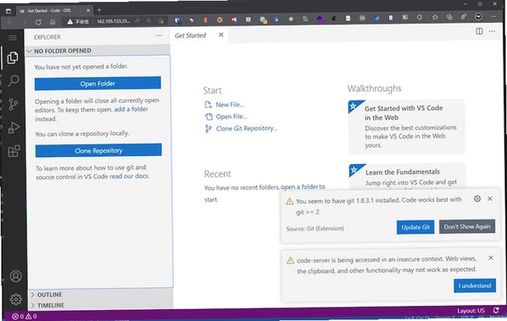Open Explorer views and more actions menu
The height and width of the screenshot is (321, 507).
159,35
